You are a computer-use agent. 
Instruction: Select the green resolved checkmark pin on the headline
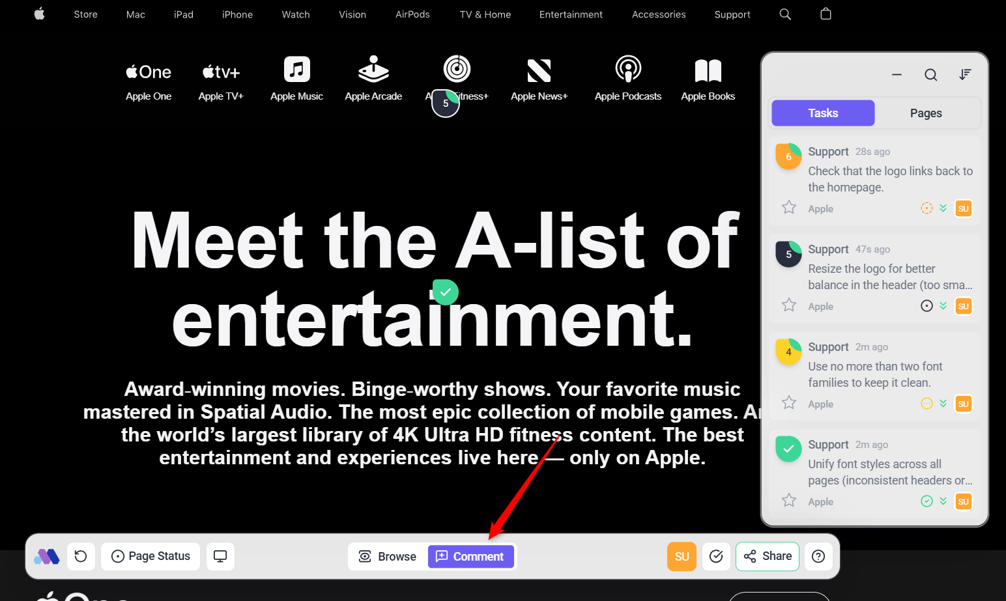[446, 292]
